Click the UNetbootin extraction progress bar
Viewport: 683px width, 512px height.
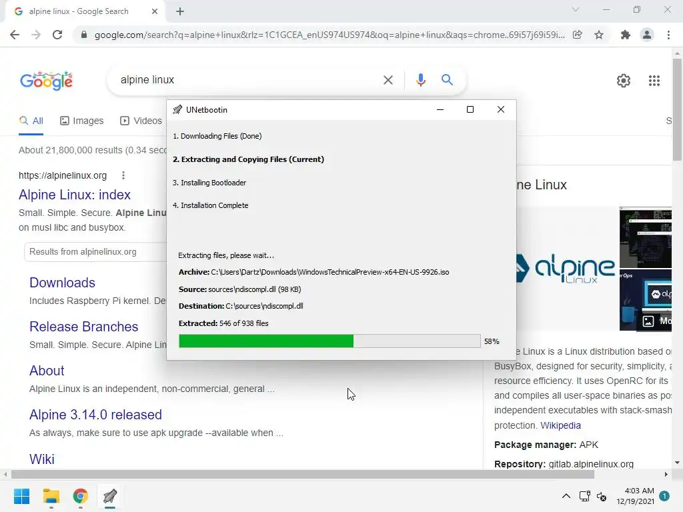329,341
